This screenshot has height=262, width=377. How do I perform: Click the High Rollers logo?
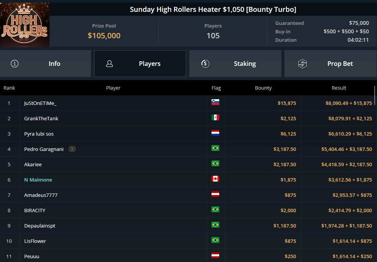25,25
